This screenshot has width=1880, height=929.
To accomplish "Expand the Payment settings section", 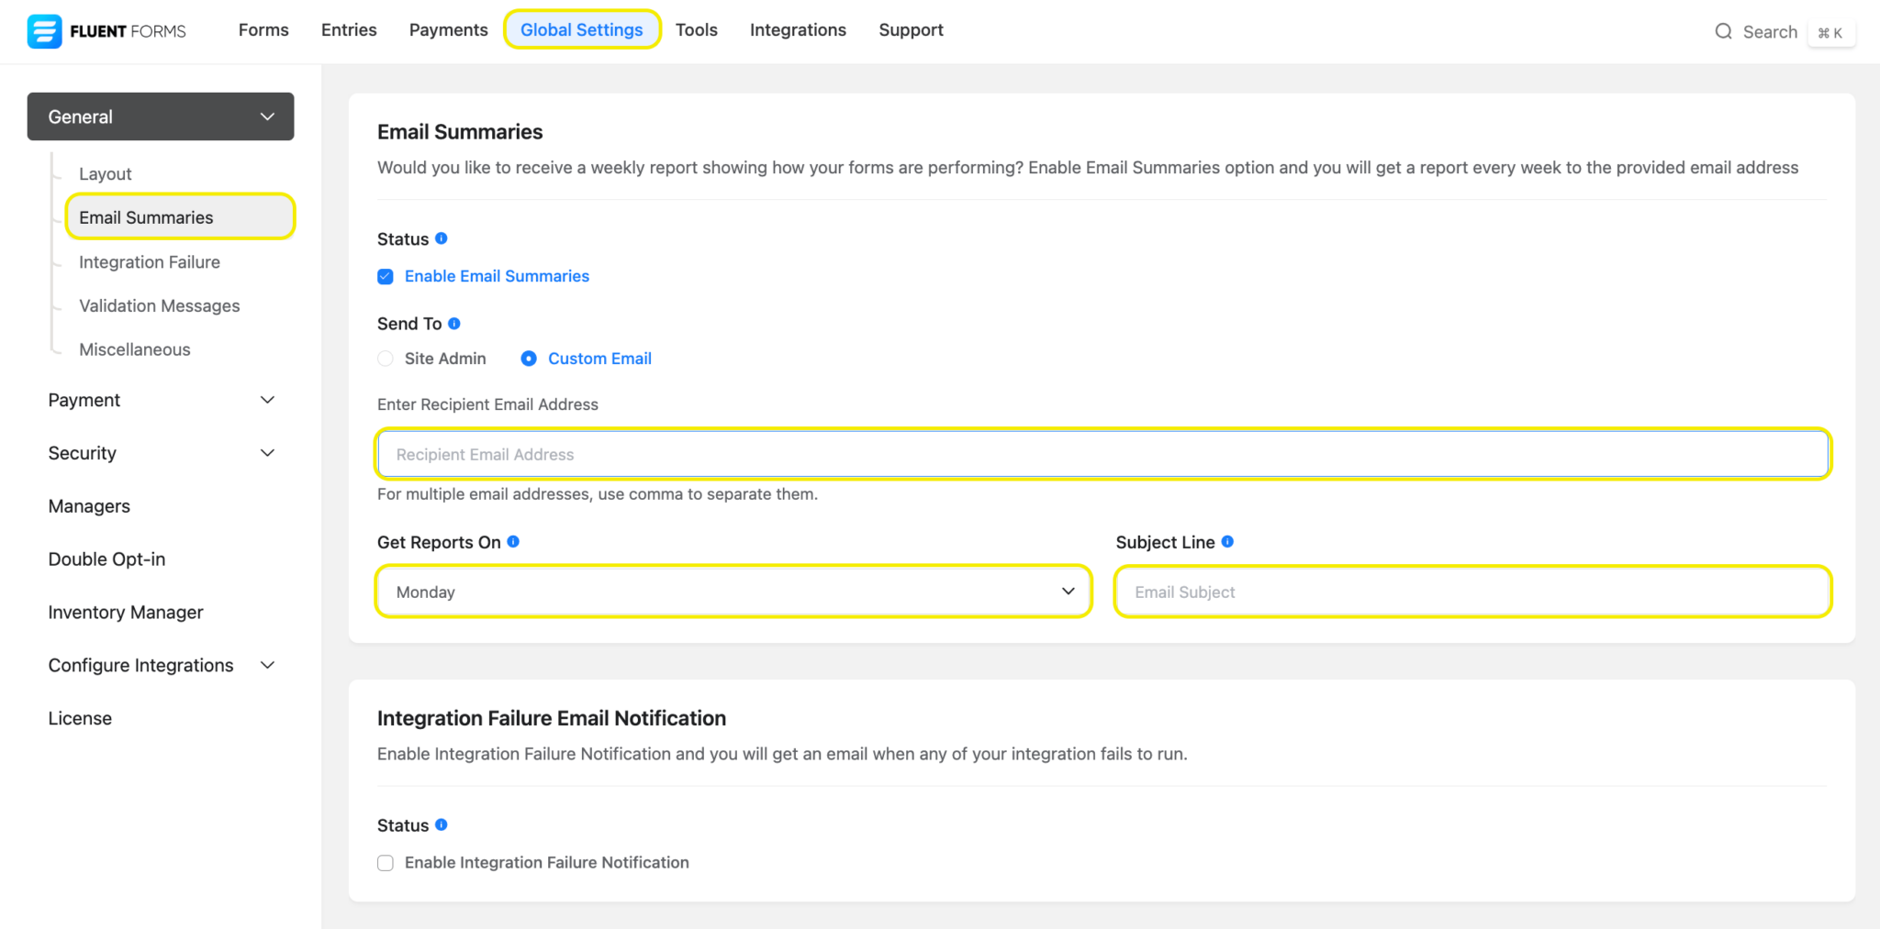I will [x=267, y=399].
